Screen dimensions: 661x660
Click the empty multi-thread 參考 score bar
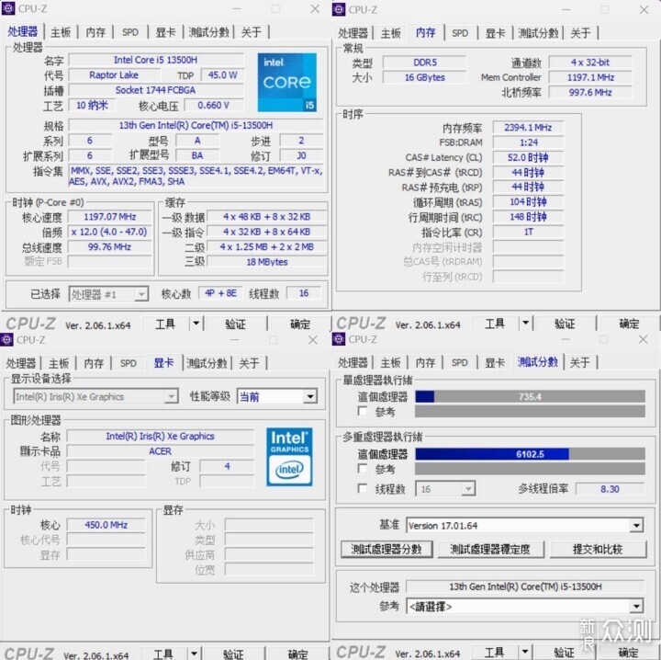click(530, 469)
